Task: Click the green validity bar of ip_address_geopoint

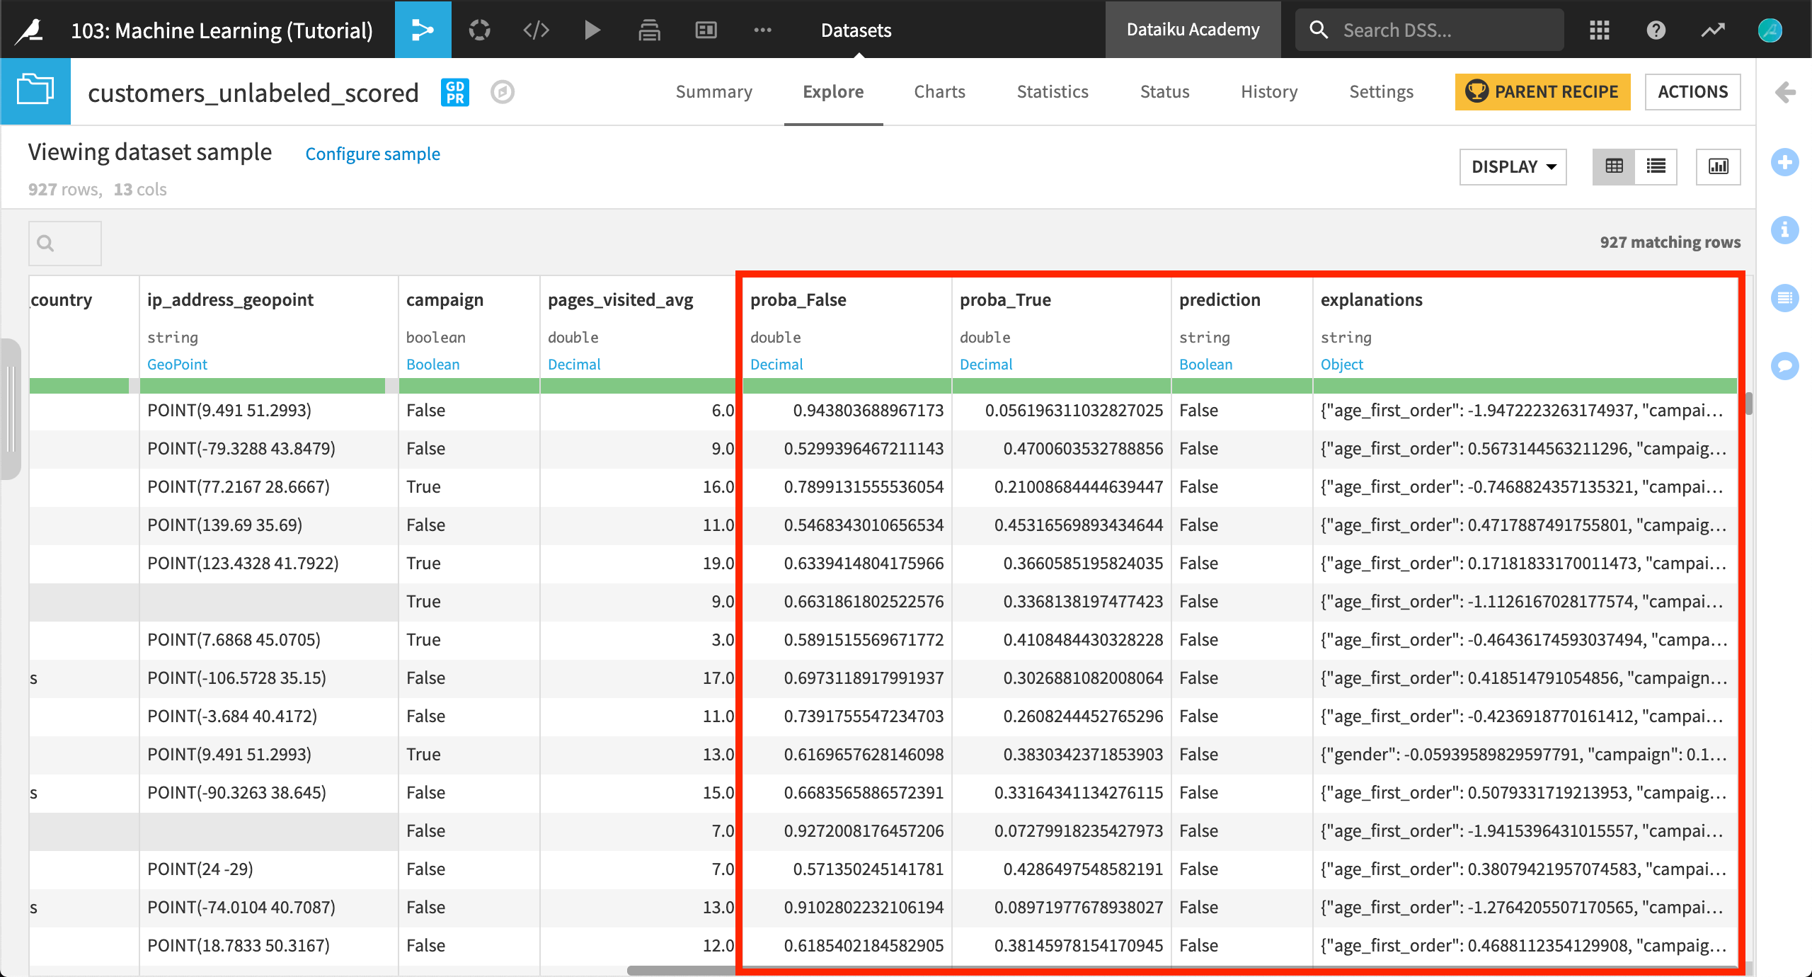Action: (263, 386)
